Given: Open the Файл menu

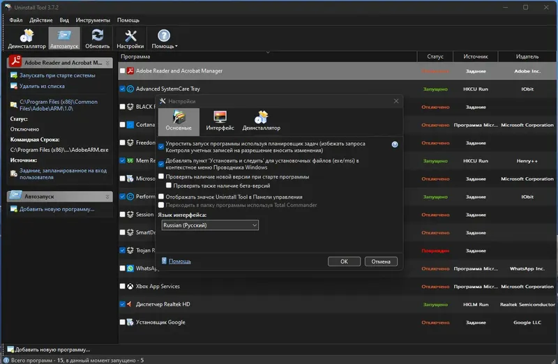Looking at the screenshot, I should [15, 20].
